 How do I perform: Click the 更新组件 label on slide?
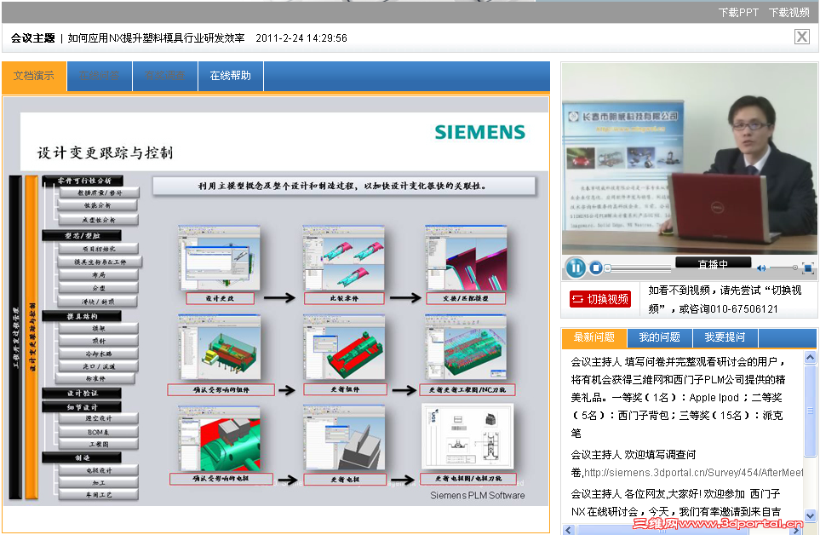[x=345, y=389]
